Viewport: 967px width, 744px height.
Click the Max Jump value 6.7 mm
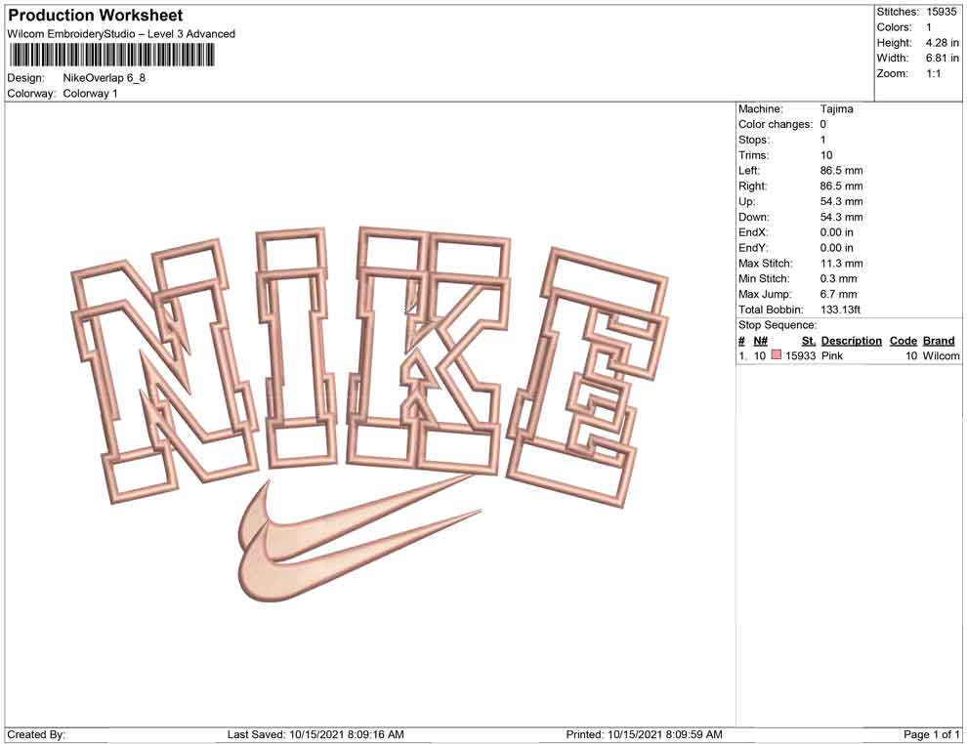[839, 294]
